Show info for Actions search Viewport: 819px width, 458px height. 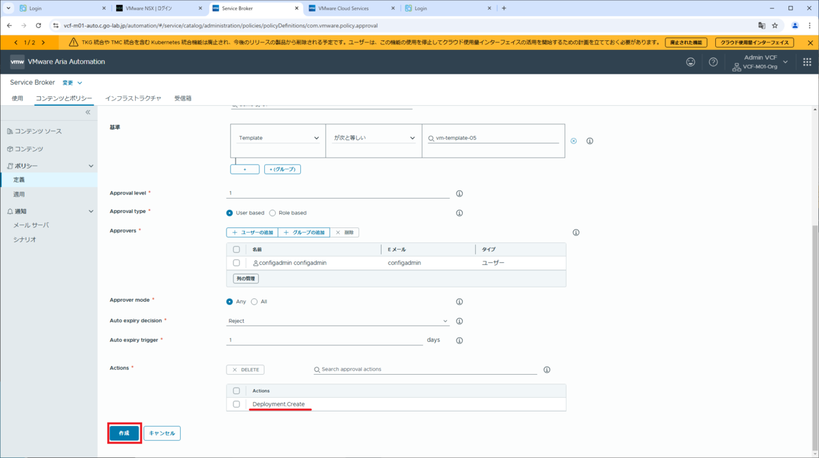point(547,370)
